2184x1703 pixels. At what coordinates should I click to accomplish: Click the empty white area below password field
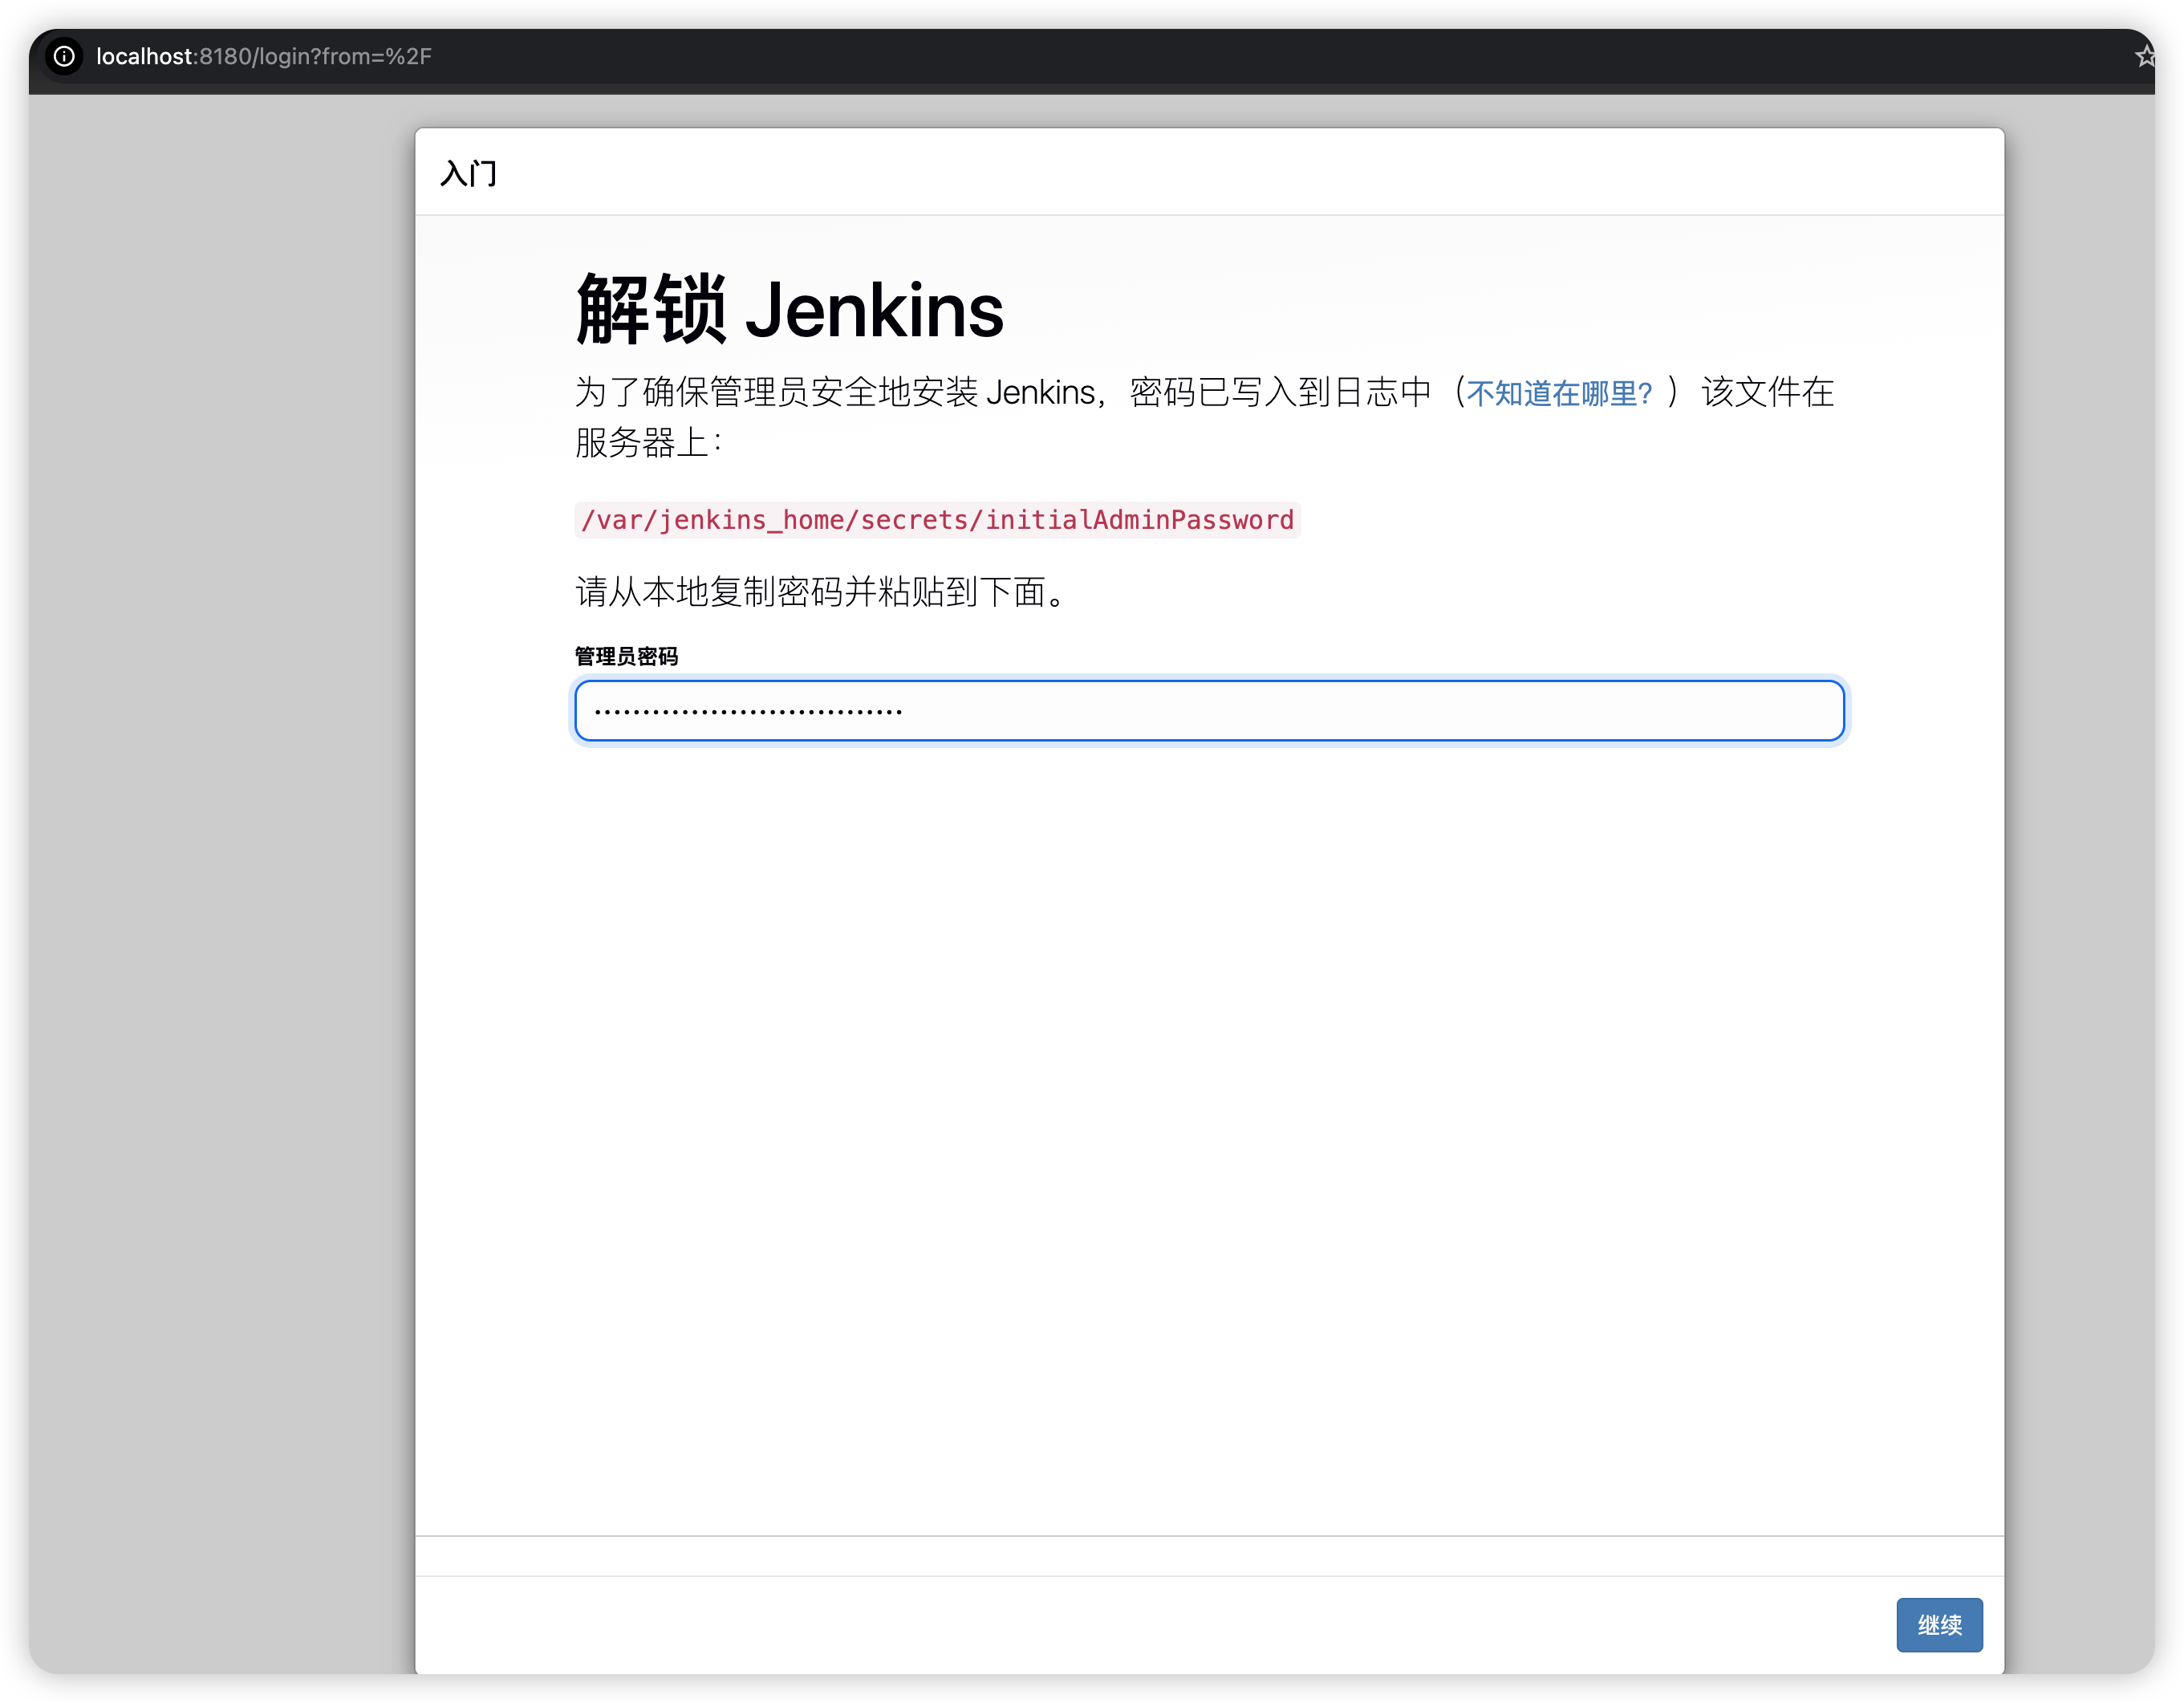[x=1208, y=1100]
